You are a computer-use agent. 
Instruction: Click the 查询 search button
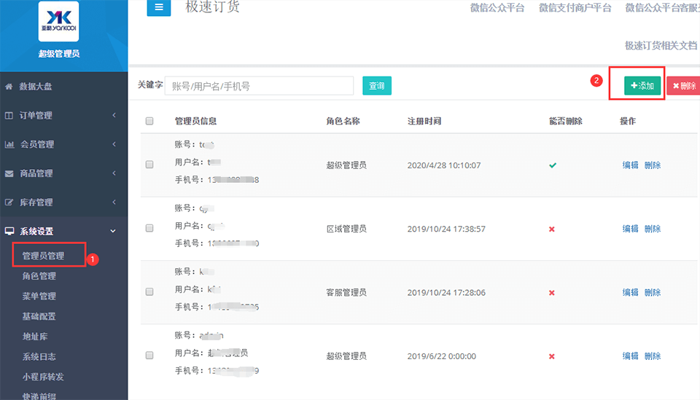pos(377,86)
